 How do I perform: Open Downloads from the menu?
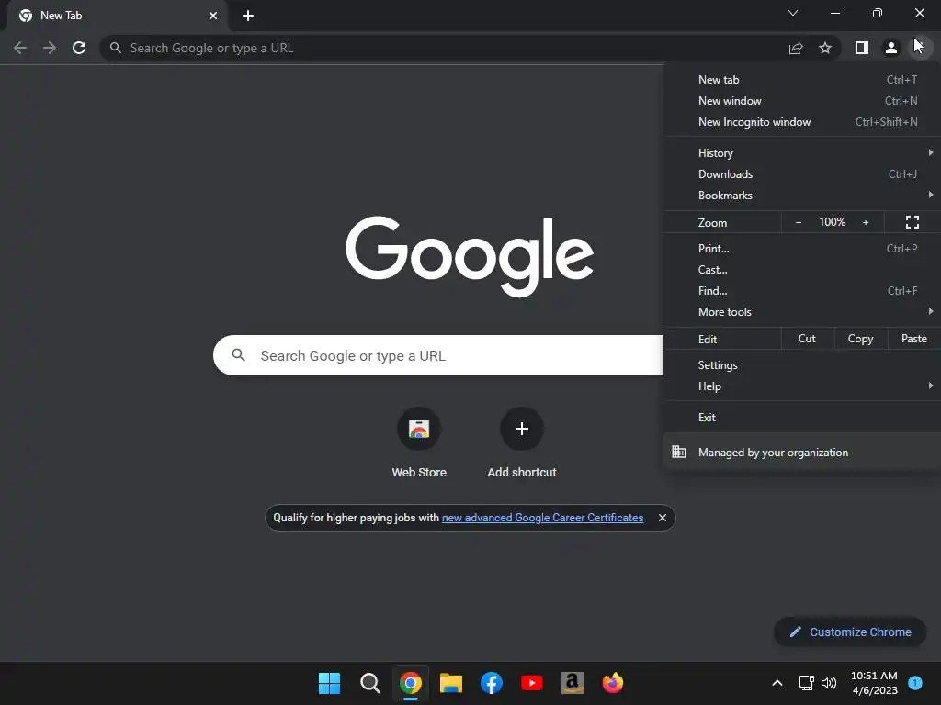802,173
